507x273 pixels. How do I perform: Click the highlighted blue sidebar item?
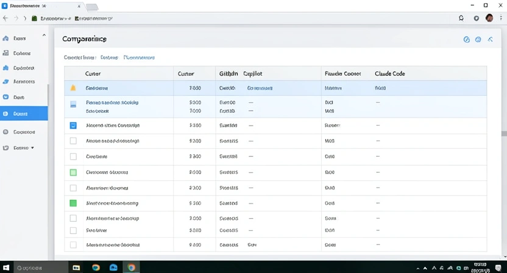tap(24, 114)
